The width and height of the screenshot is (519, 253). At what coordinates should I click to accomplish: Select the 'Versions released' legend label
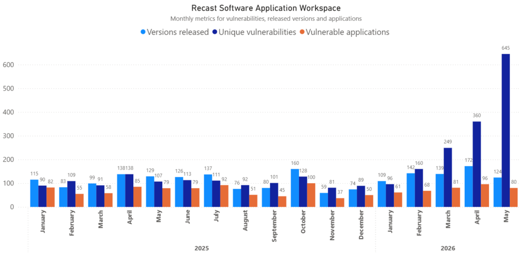178,32
